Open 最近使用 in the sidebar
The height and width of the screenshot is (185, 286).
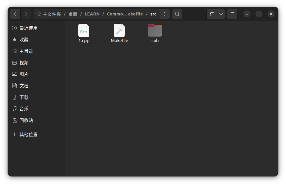click(x=28, y=28)
